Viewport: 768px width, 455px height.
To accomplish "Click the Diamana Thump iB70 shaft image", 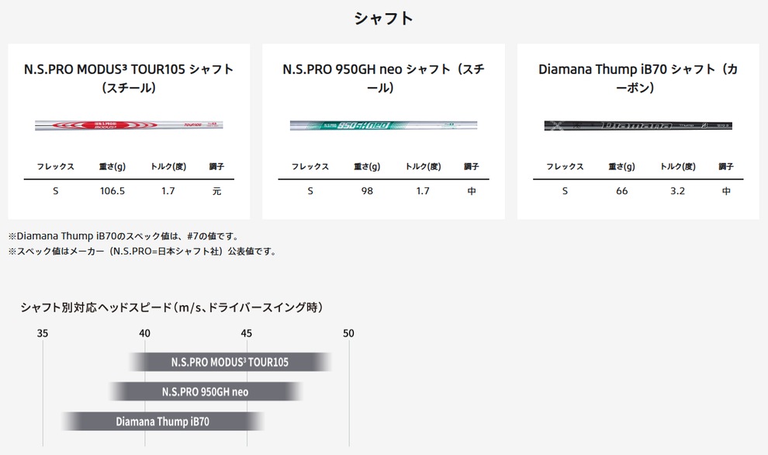I will [638, 124].
